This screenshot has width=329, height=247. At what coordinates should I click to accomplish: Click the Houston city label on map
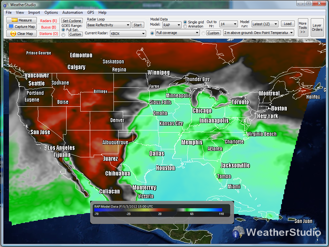click(166, 168)
